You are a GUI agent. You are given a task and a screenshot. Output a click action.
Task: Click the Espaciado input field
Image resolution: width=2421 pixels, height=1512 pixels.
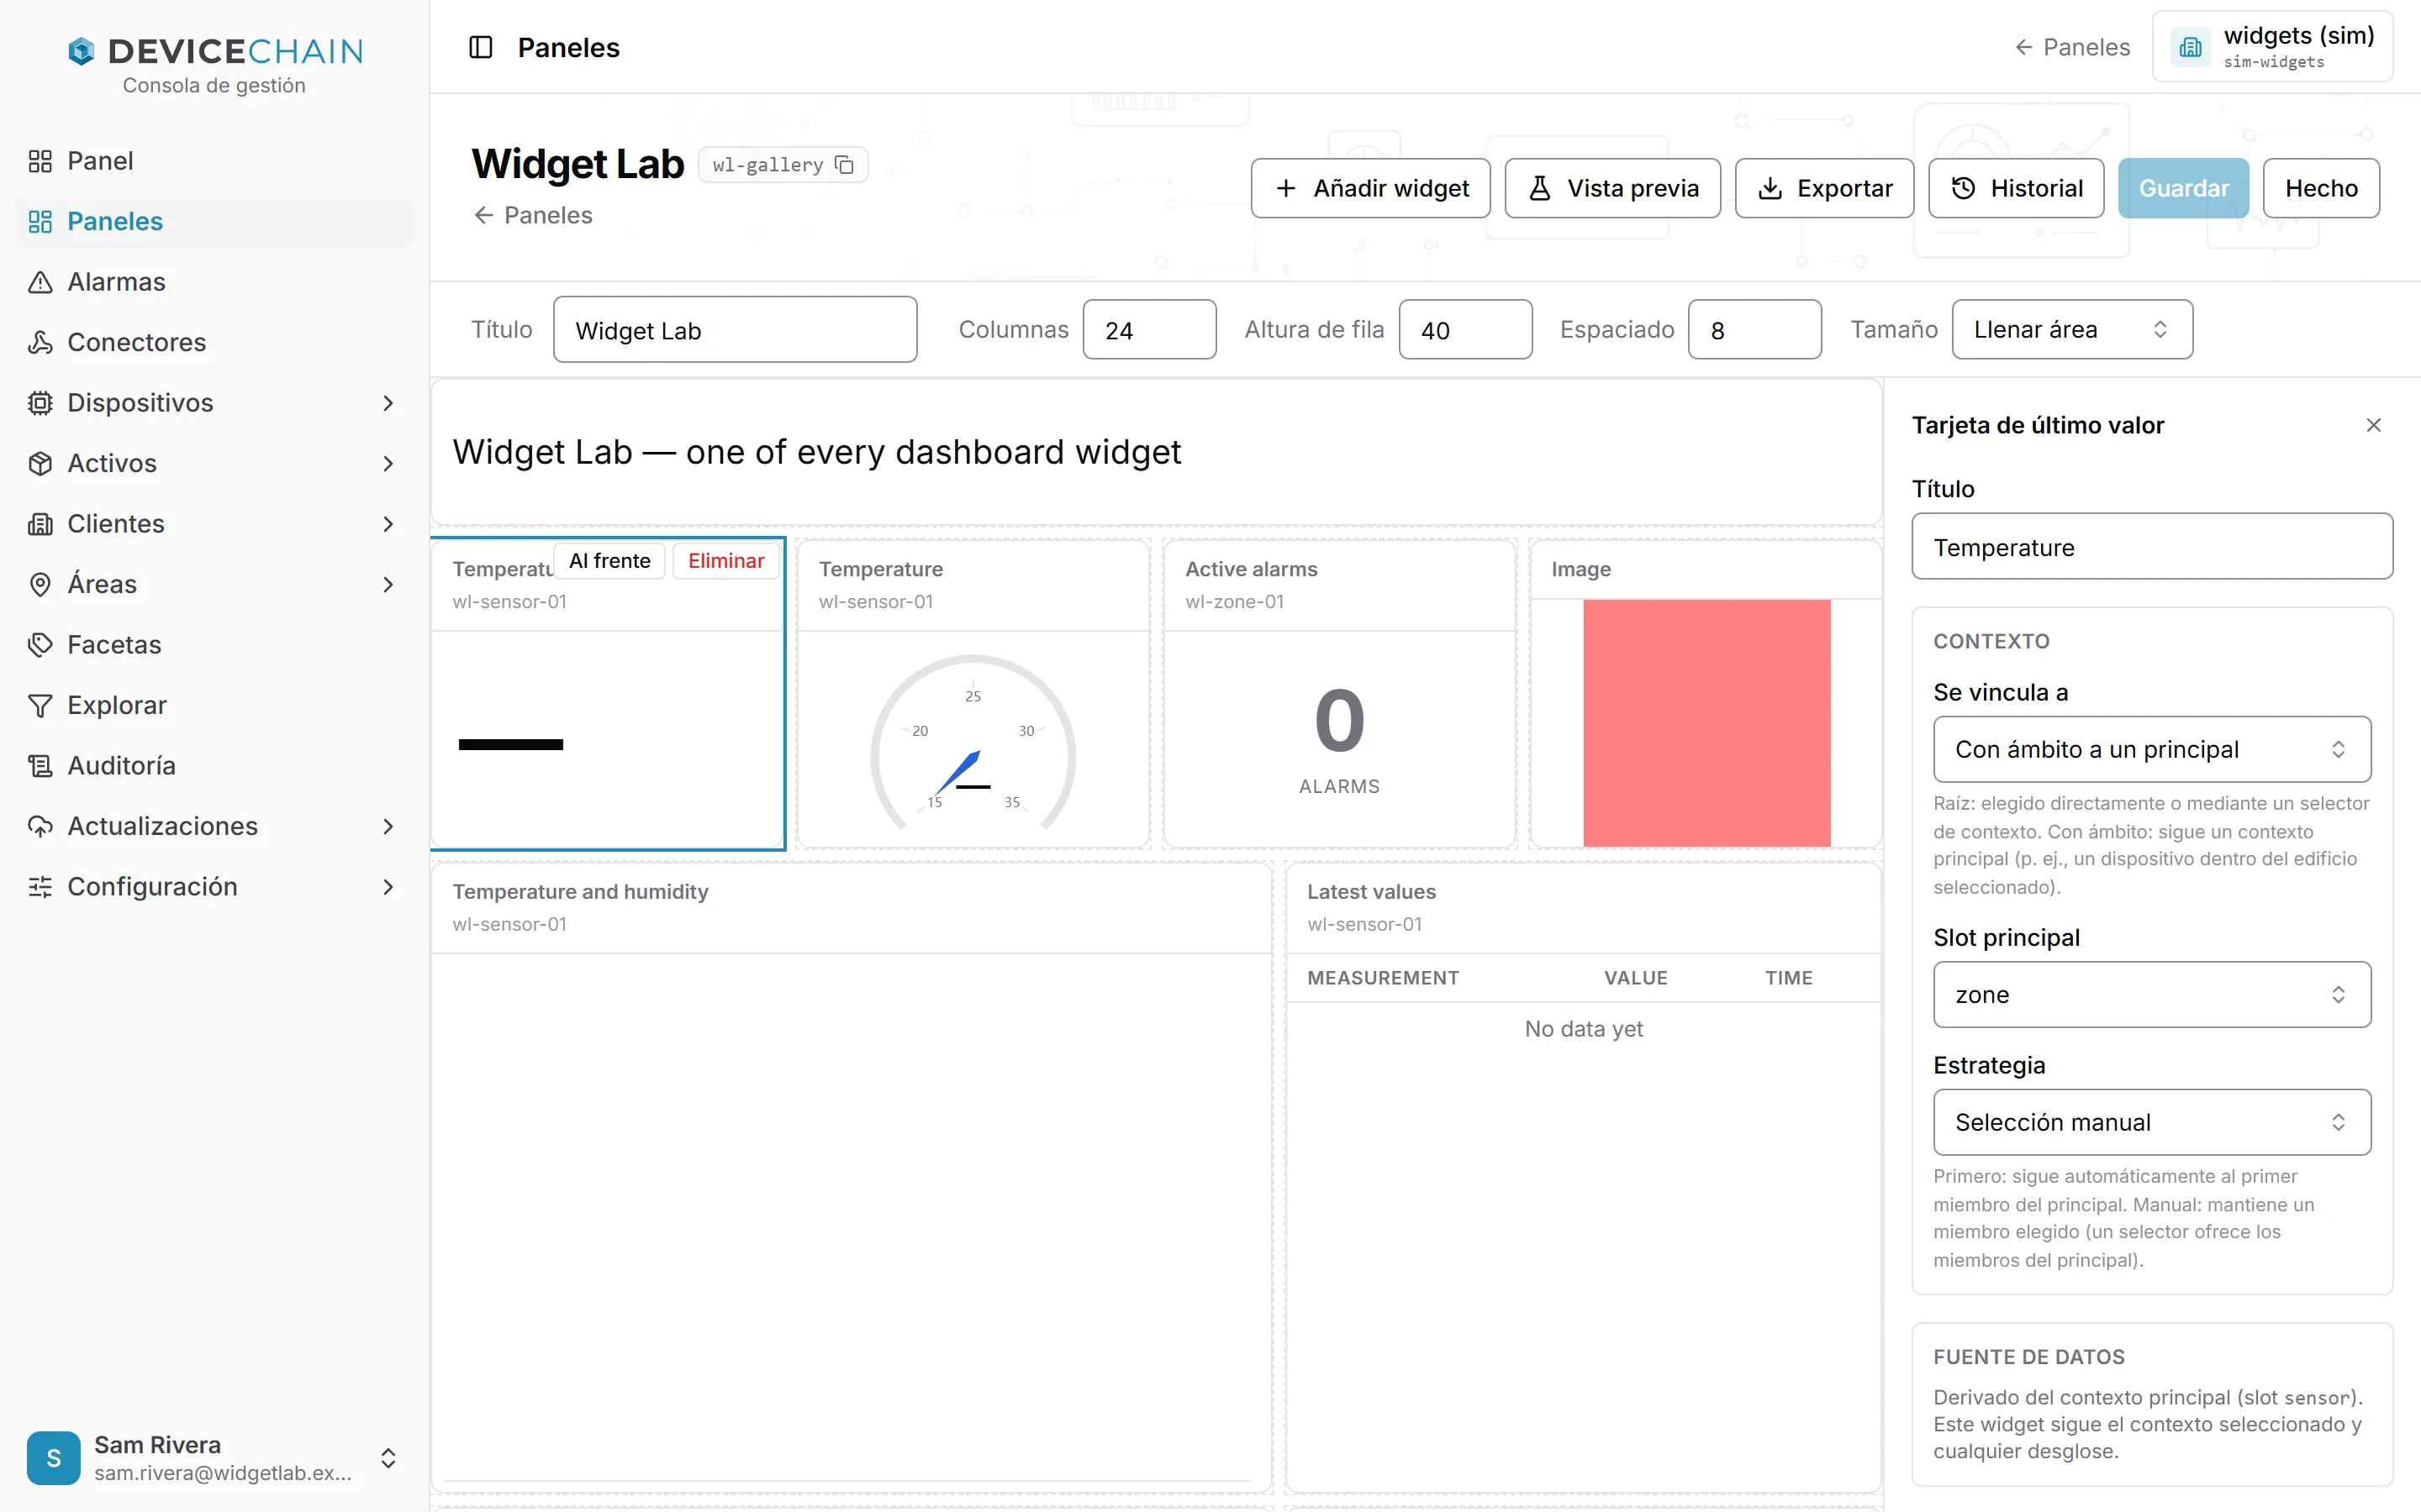coord(1754,330)
